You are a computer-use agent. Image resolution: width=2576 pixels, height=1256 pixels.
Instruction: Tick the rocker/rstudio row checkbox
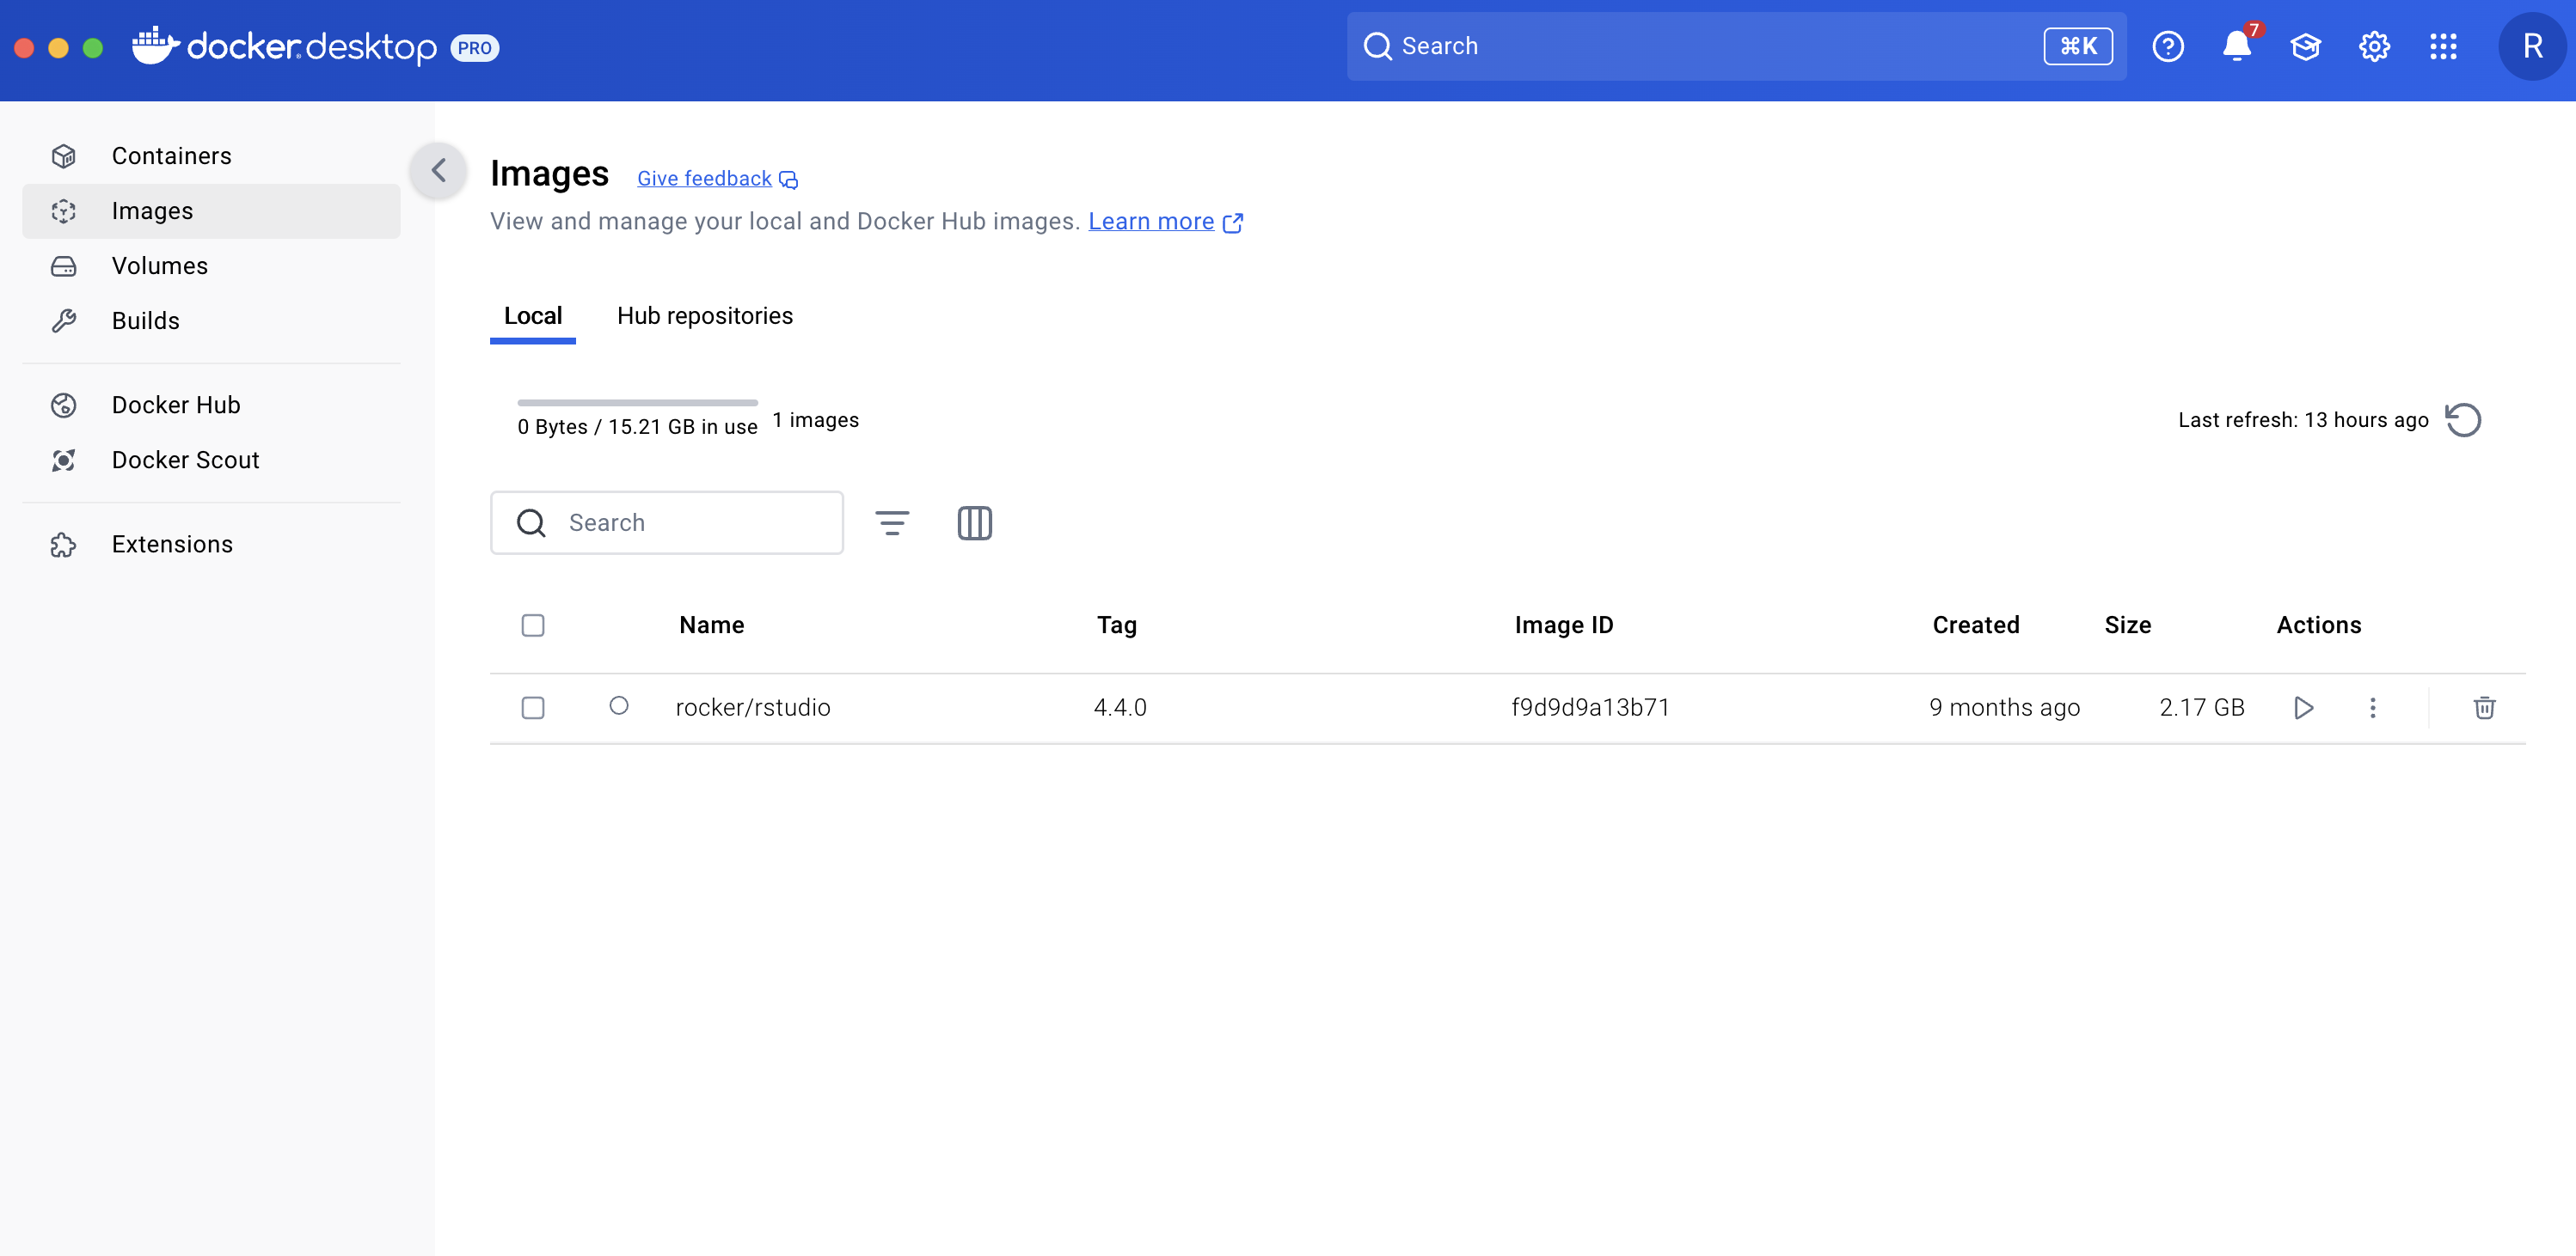pos(533,709)
